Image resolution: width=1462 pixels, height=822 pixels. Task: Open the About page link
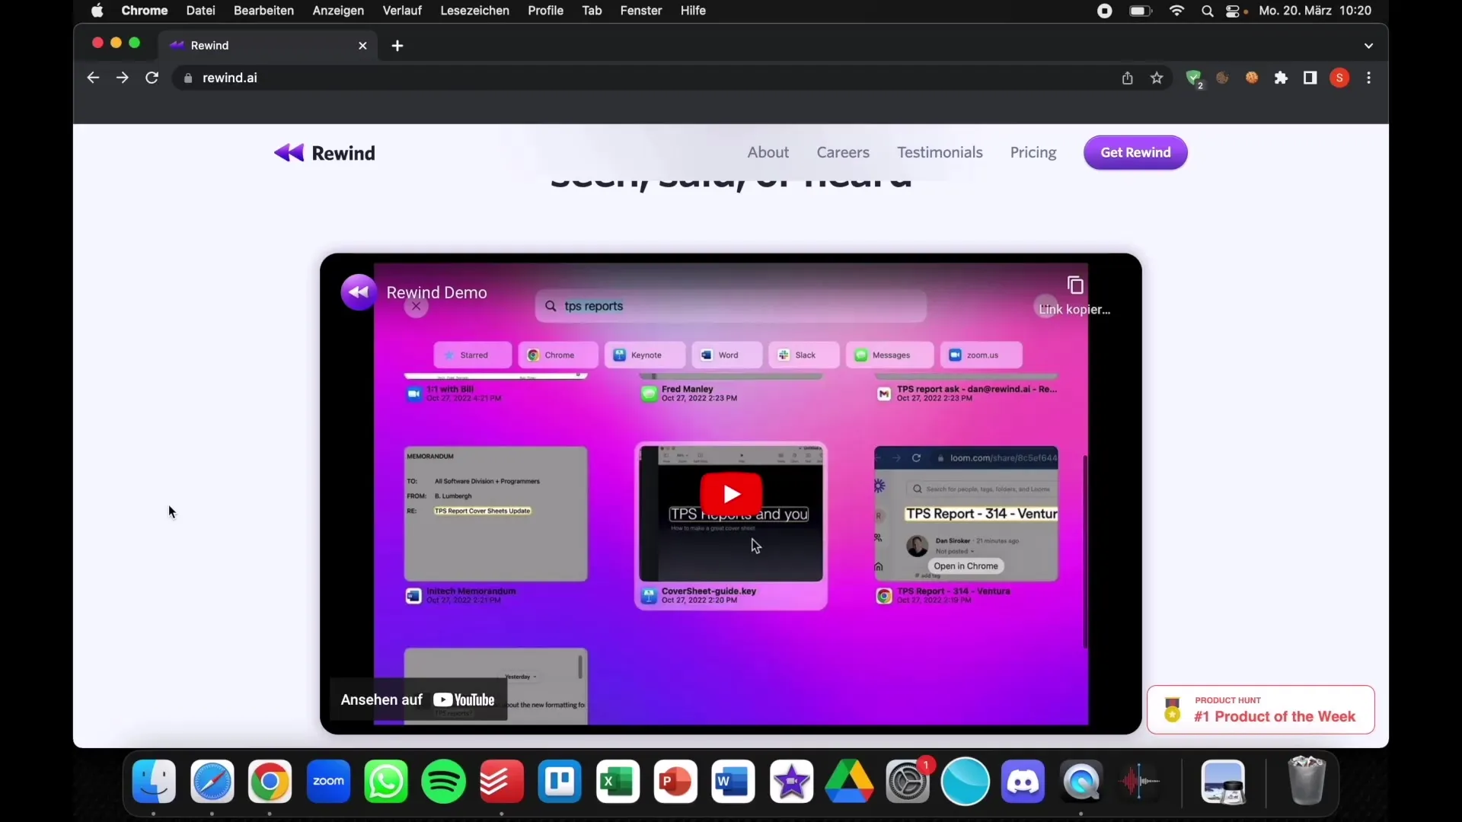click(x=768, y=152)
